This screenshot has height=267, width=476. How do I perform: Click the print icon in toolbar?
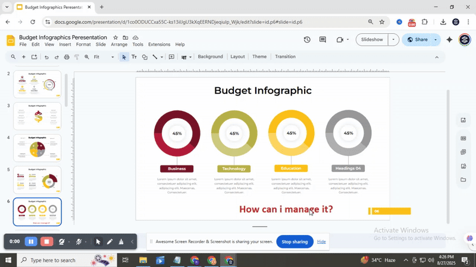pyautogui.click(x=67, y=57)
